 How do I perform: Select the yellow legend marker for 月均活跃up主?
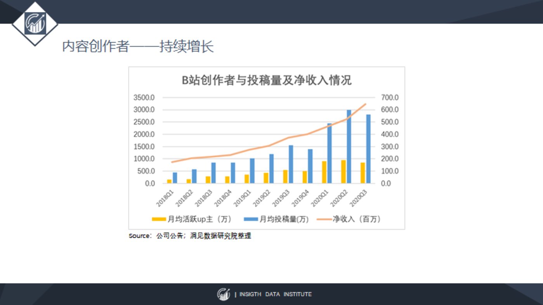pos(158,219)
